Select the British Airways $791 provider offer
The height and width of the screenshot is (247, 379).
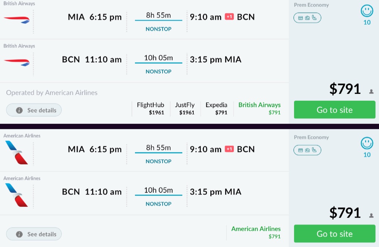259,108
